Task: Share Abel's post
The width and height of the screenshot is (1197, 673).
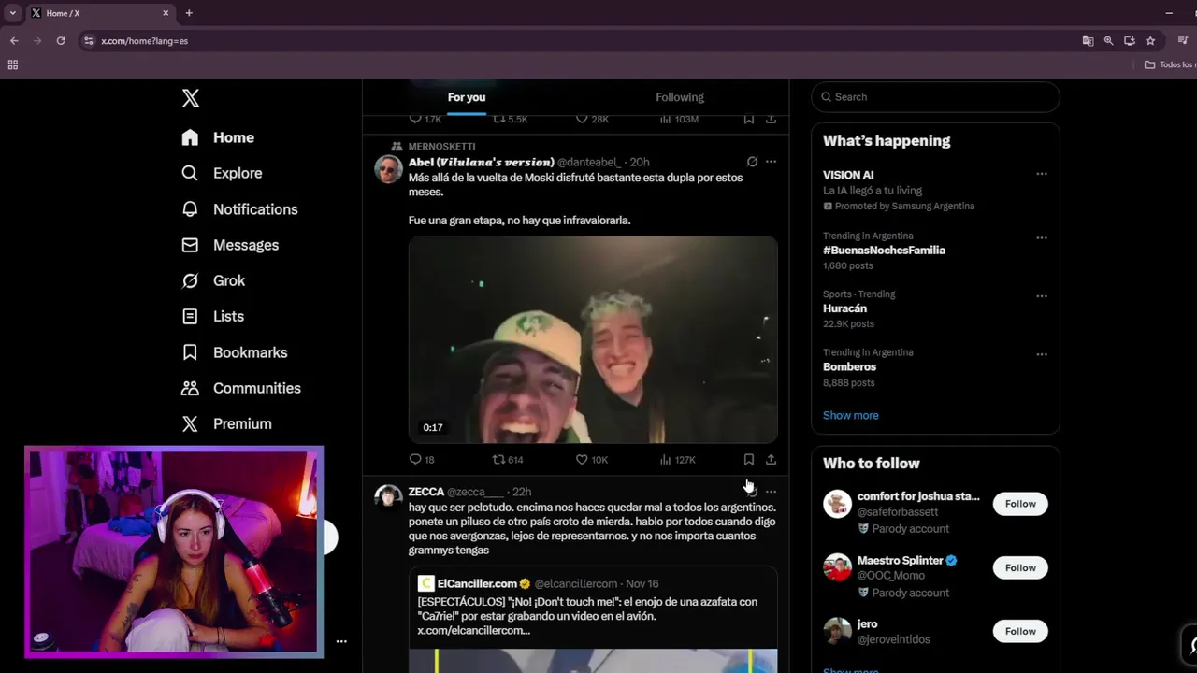Action: pyautogui.click(x=771, y=460)
